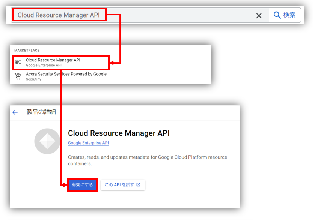Click the shopping cart icon for Acora Security Services
Image resolution: width=315 pixels, height=220 pixels.
[18, 76]
